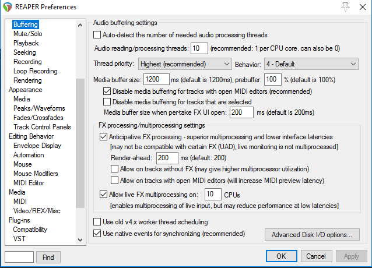Confirm preferences with the OK button
This screenshot has height=268, width=372.
(282, 256)
